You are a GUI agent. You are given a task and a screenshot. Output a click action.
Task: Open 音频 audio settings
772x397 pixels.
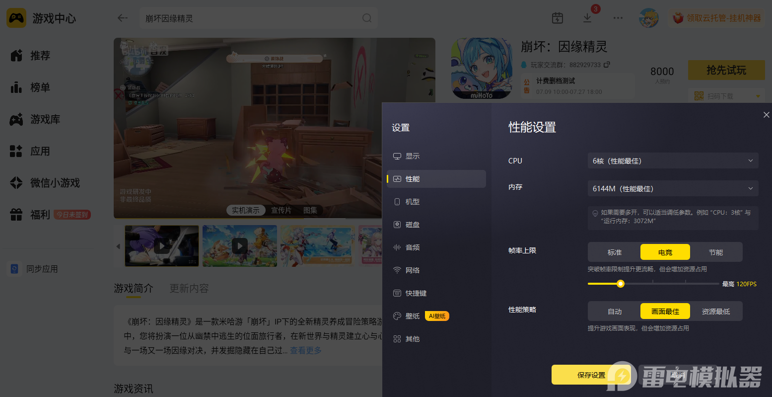pos(436,247)
